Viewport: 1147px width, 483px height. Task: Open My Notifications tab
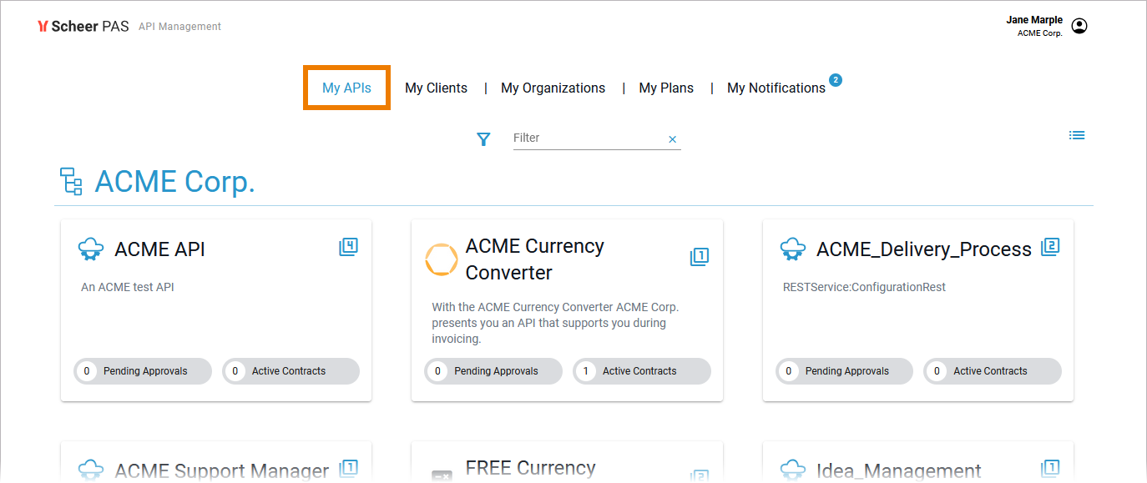pos(776,88)
